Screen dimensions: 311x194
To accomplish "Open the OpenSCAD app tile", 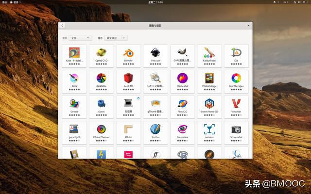I will 102,56.
